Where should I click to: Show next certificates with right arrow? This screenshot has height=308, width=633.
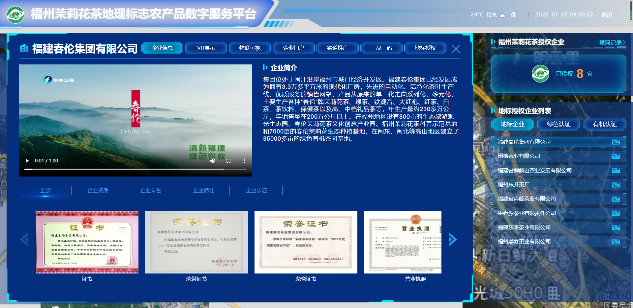[x=453, y=239]
